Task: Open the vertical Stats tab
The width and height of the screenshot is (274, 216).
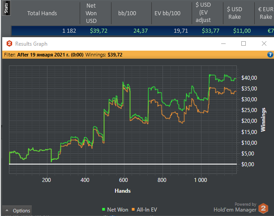Action: click(6, 8)
